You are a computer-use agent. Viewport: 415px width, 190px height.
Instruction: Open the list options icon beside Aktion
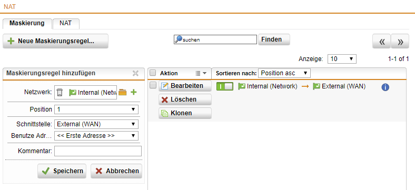(201, 73)
